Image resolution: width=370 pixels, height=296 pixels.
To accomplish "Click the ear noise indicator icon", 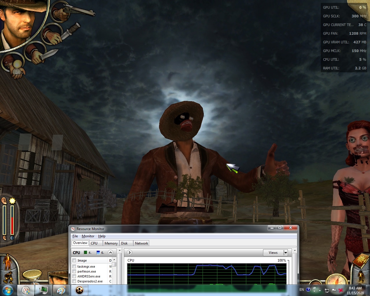I will 4,200.
